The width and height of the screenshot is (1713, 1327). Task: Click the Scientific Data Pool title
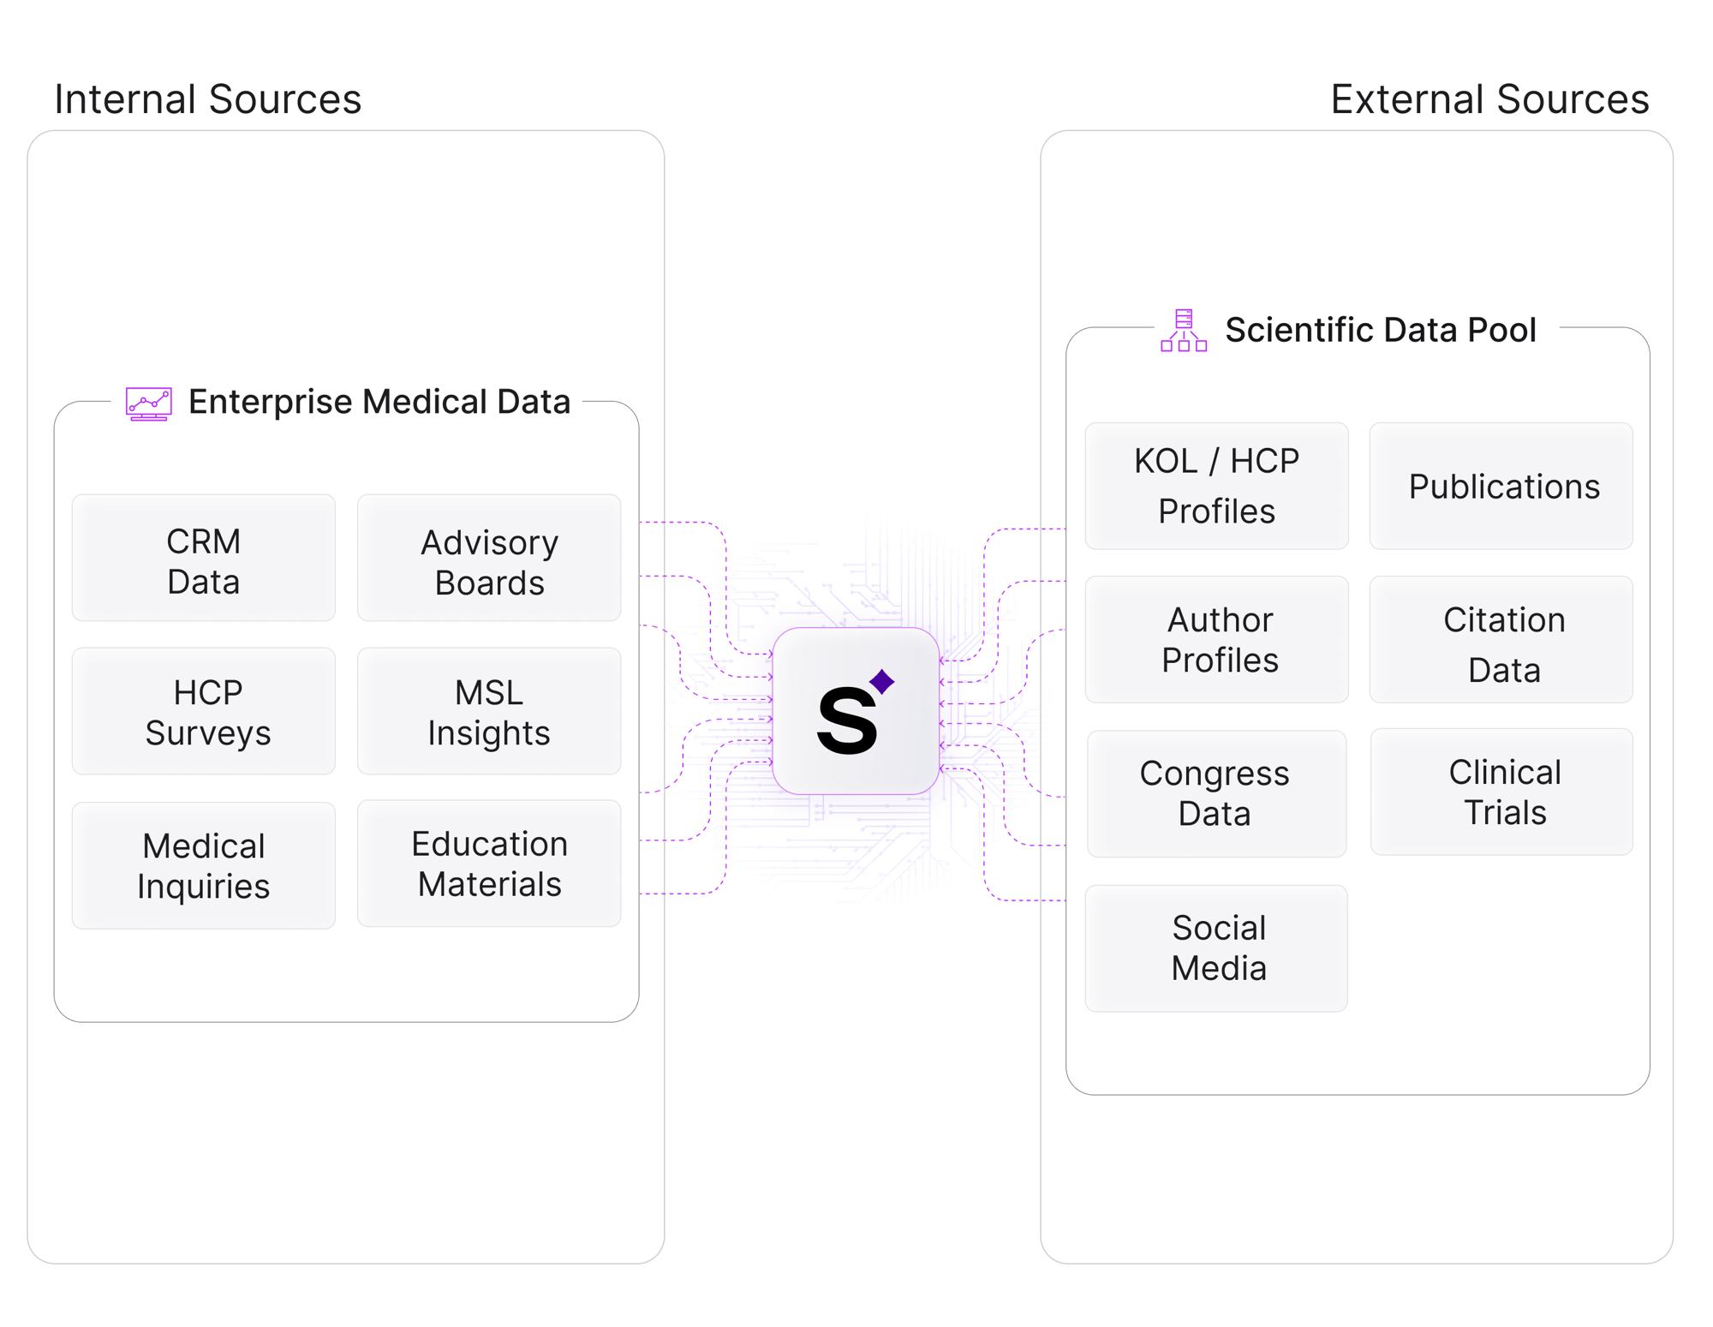[x=1381, y=330]
